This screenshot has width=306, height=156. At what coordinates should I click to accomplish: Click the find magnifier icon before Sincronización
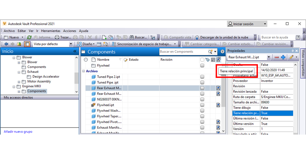105,44
